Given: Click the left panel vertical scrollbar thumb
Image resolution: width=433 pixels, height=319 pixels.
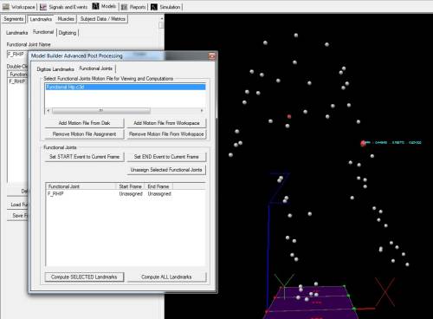Looking at the screenshot, I should tap(161, 25).
